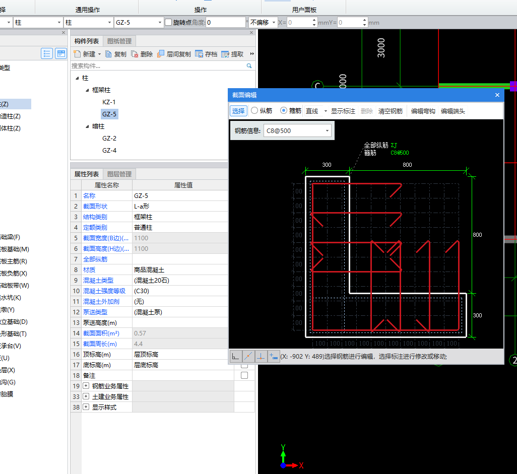
Task: Open the 直线 draw mode dropdown arrow
Action: [326, 111]
